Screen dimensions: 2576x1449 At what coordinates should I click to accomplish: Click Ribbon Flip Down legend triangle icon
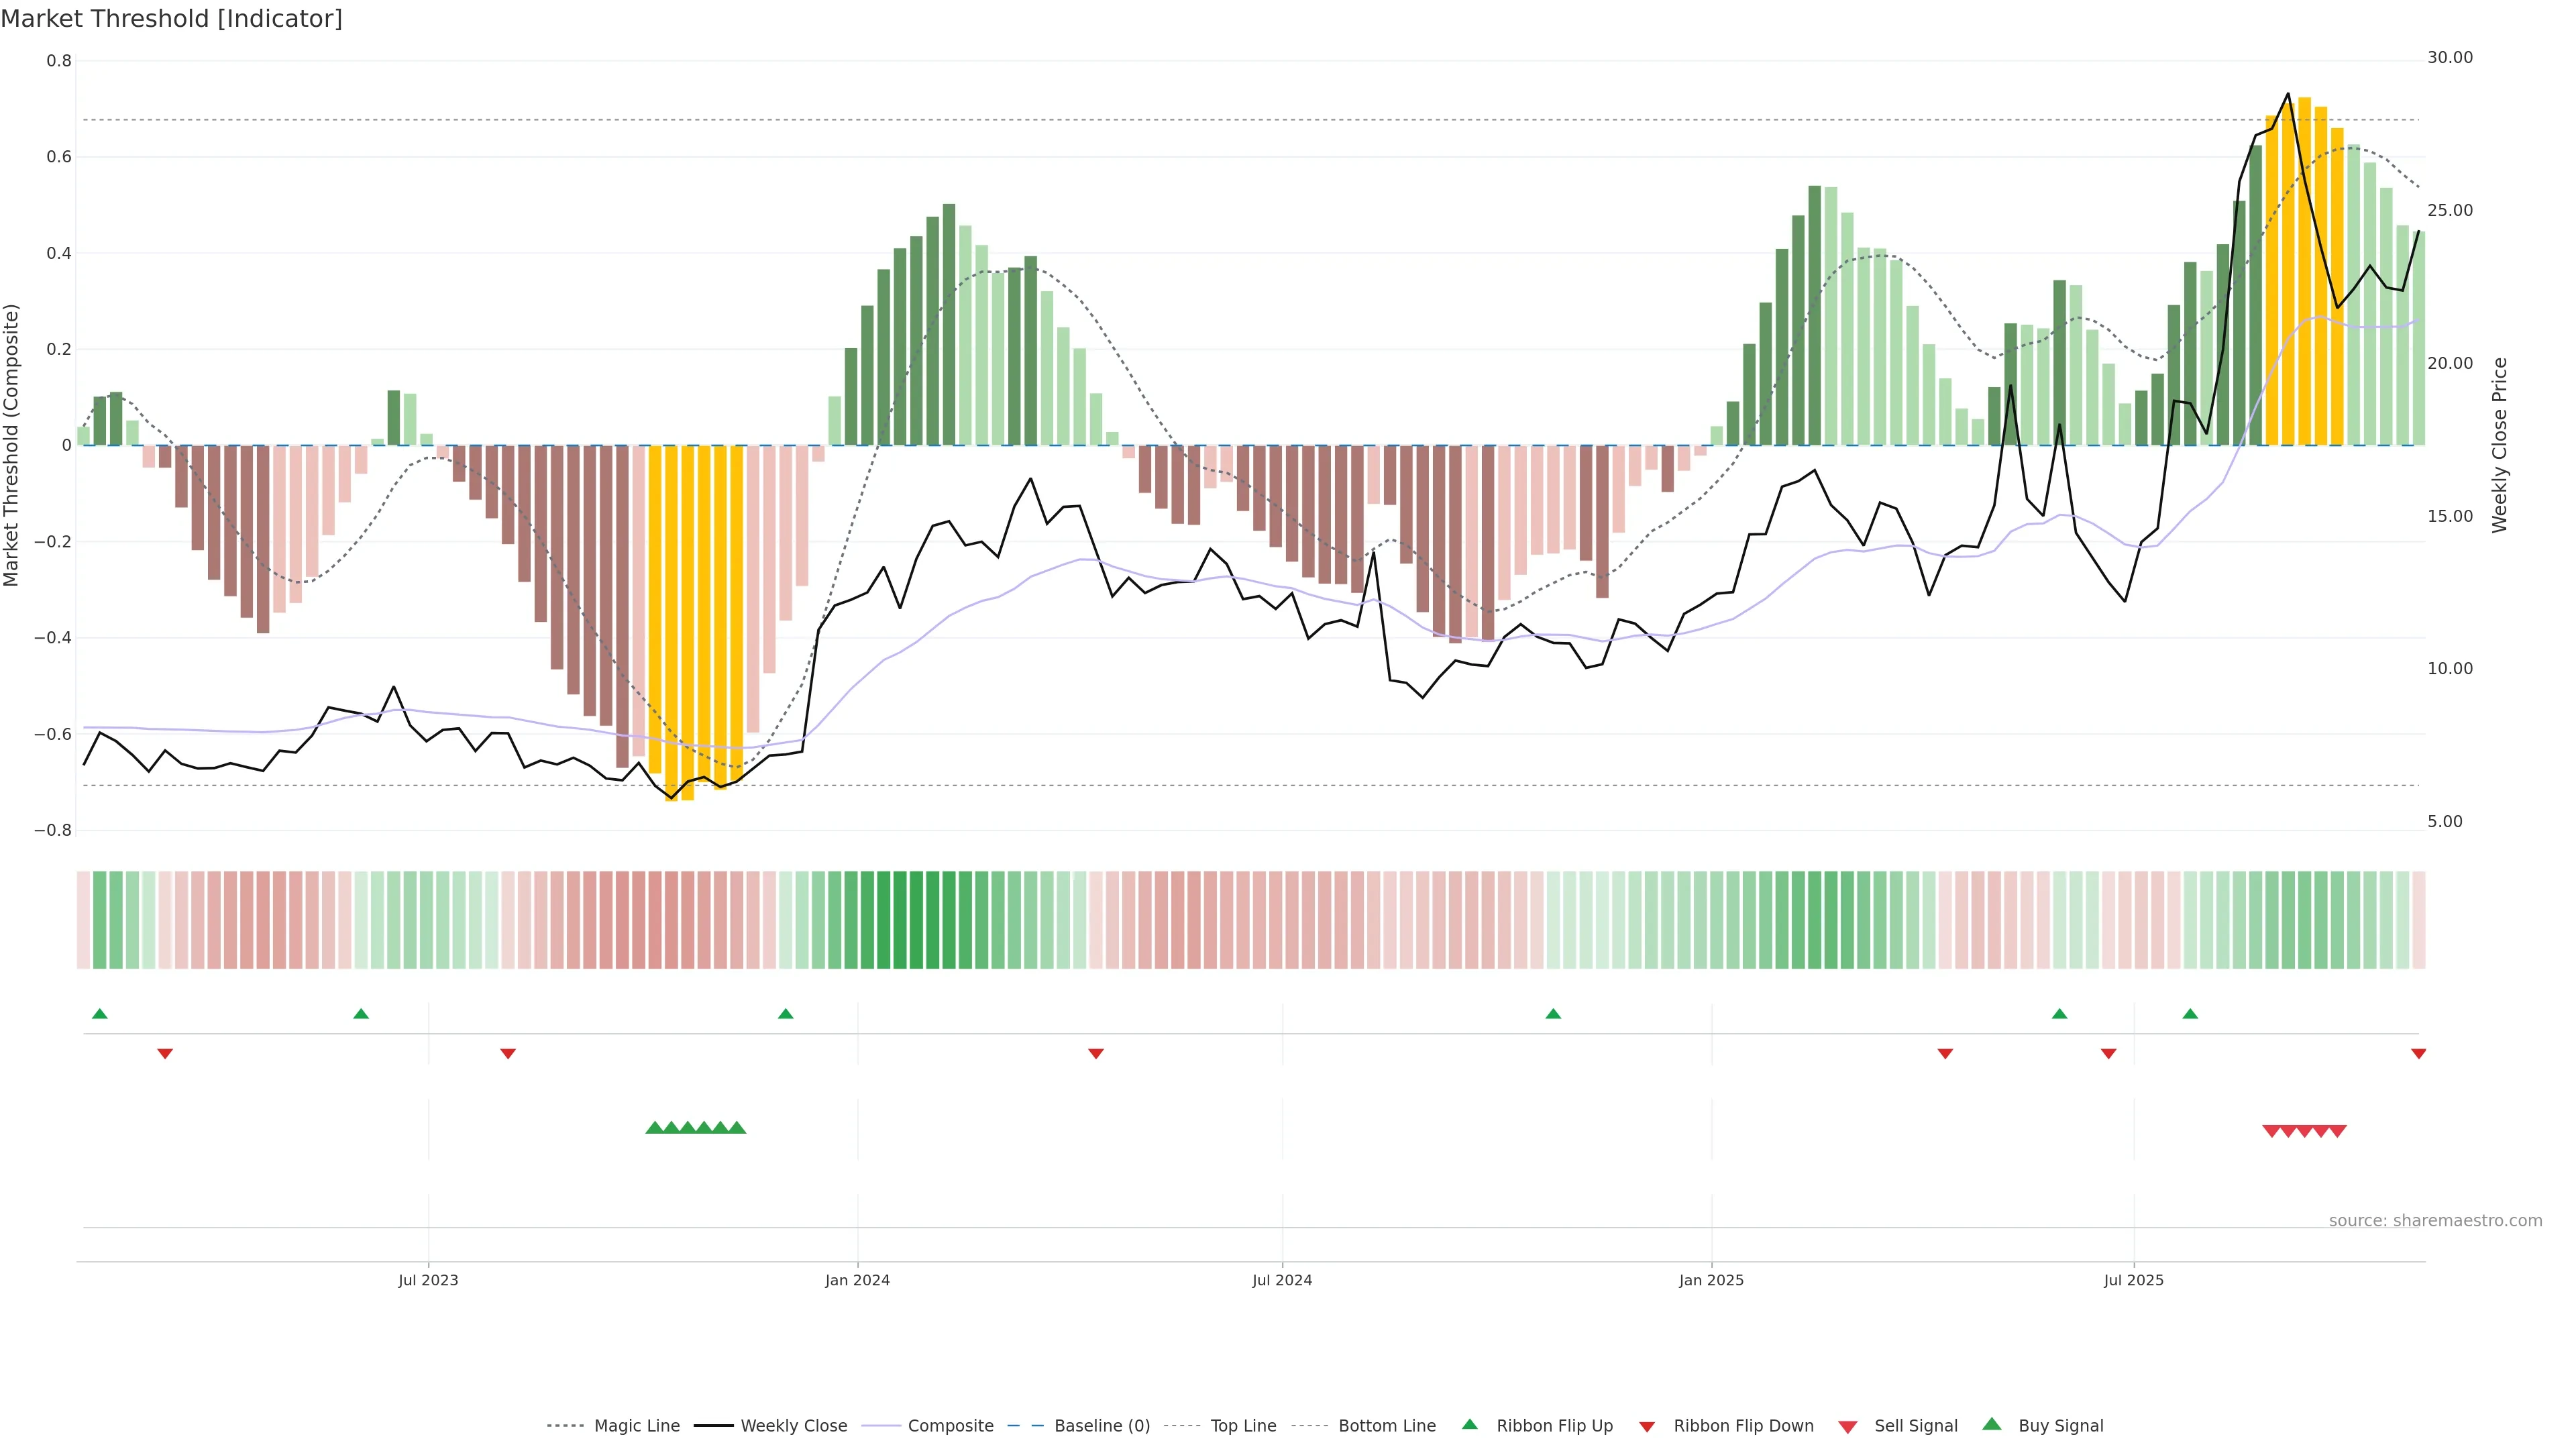coord(1647,1427)
